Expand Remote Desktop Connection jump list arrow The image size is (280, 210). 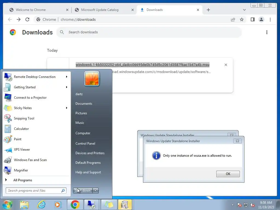[67, 77]
